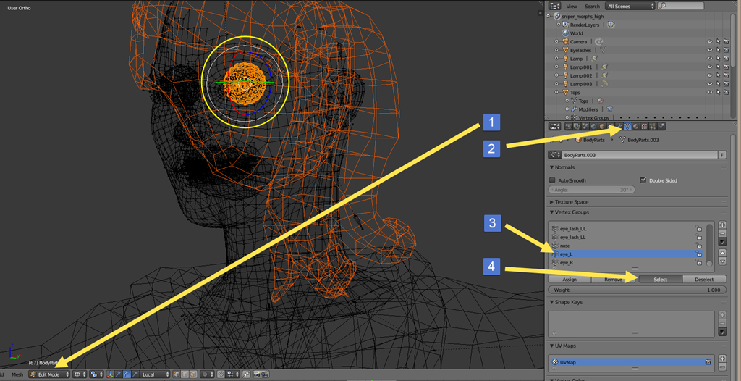Viewport: 741px width, 381px height.
Task: Open the Render properties tab
Action: (569, 126)
